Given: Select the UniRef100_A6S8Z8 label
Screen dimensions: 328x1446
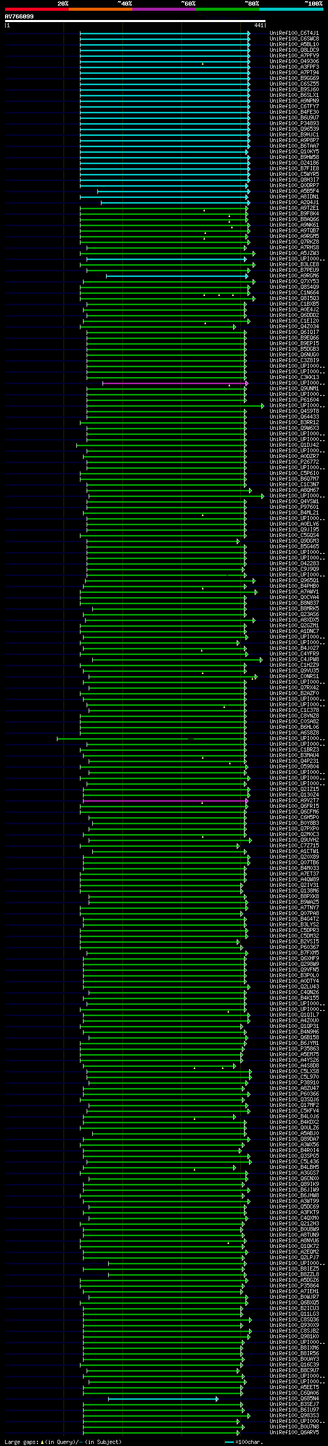Looking at the screenshot, I should (294, 732).
